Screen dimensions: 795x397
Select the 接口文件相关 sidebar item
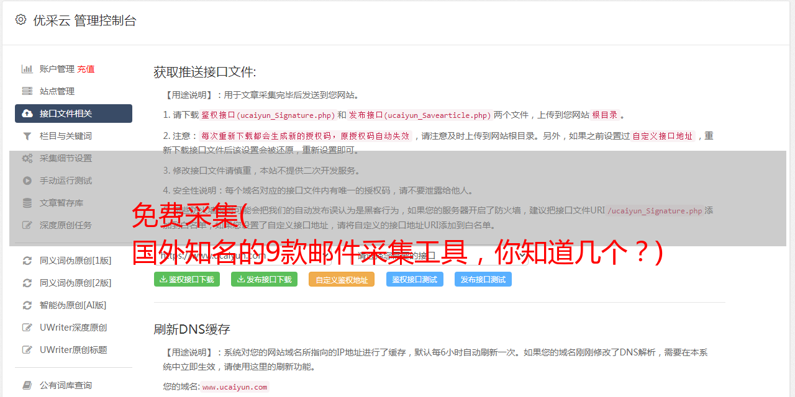click(73, 114)
